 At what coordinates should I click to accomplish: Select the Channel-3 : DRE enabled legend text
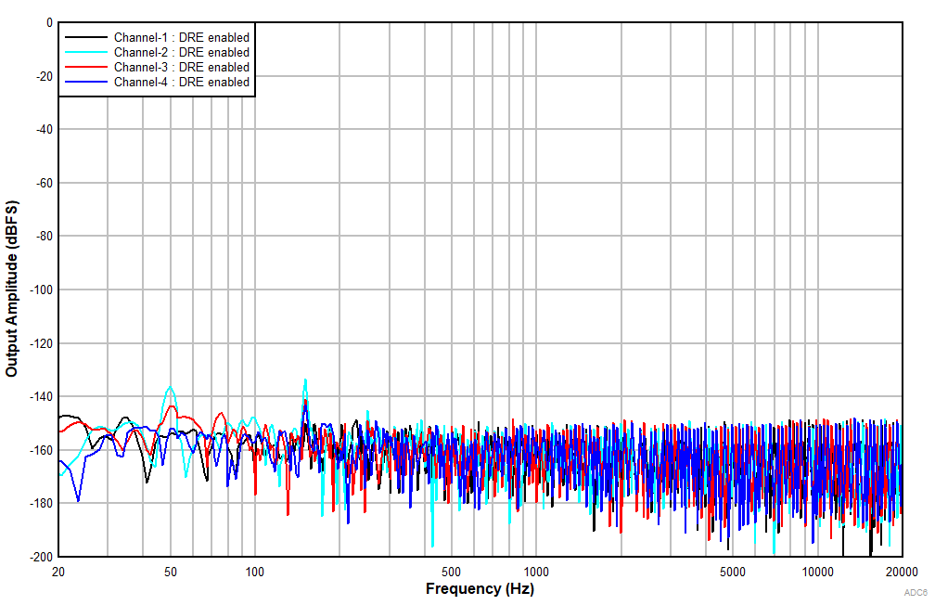point(180,67)
